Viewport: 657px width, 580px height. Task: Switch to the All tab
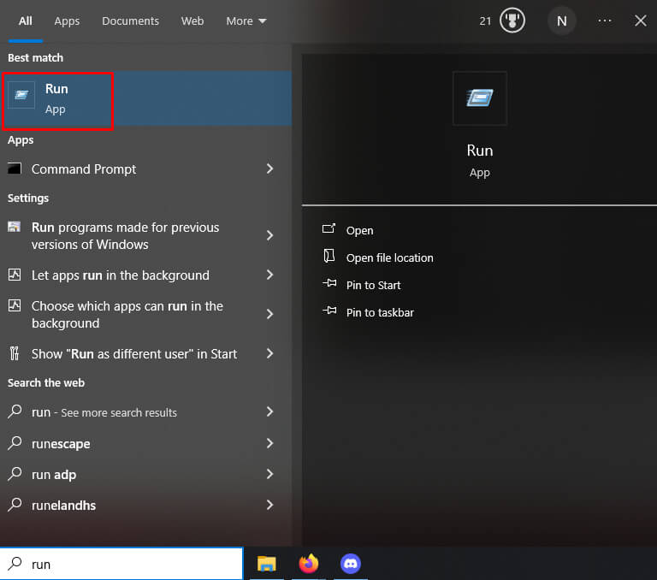(x=25, y=21)
